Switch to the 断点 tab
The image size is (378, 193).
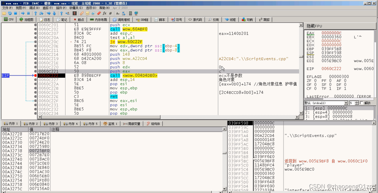[79, 20]
